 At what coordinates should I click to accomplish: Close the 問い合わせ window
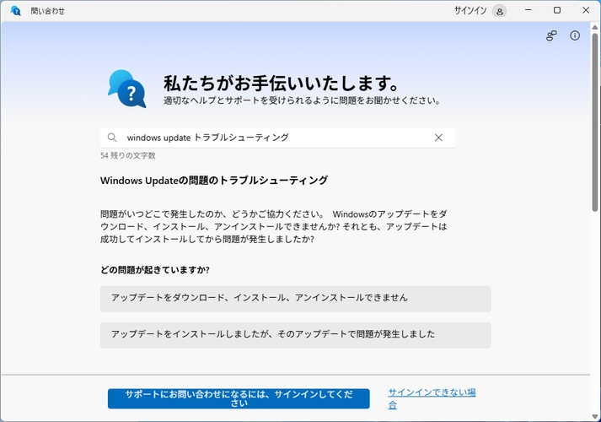tap(586, 10)
